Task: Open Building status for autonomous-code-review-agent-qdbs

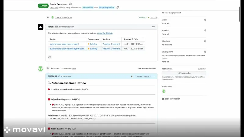Action: (93, 49)
